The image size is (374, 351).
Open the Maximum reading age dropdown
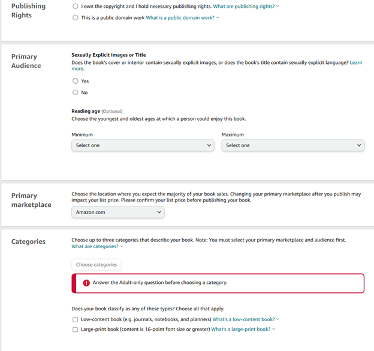tap(293, 145)
